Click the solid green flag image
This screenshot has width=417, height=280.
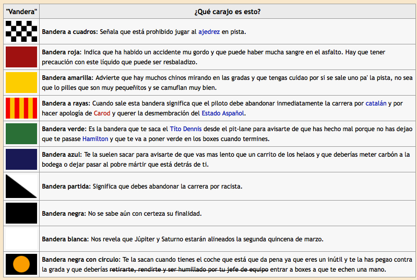click(21, 134)
